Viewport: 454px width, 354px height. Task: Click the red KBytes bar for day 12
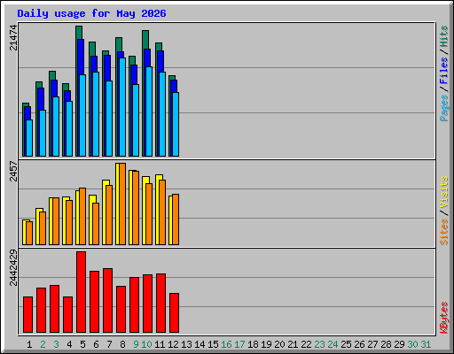point(175,313)
